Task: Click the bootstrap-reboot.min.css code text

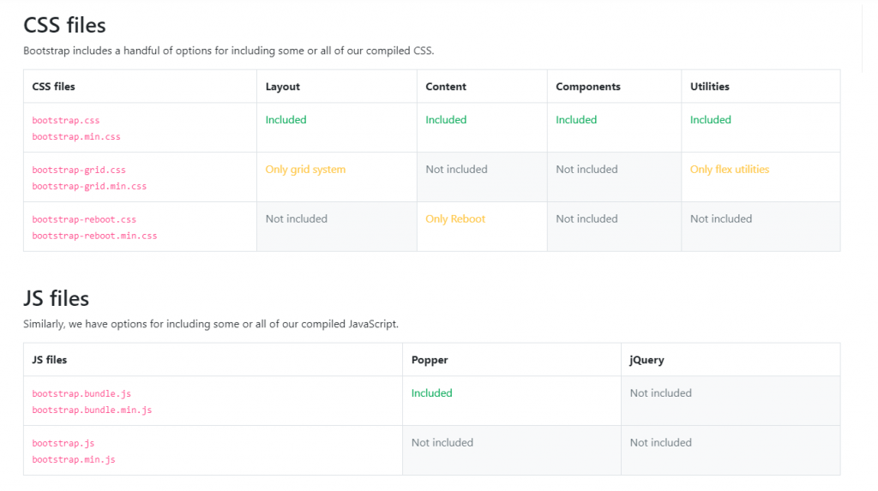Action: 94,236
